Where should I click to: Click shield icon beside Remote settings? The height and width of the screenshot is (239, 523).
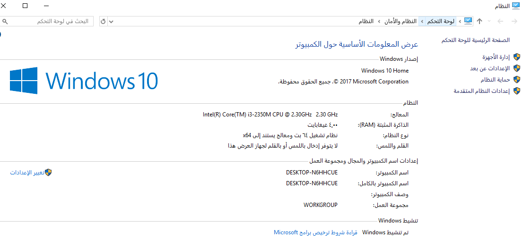coord(517,68)
